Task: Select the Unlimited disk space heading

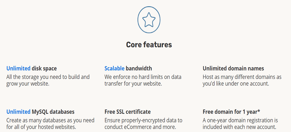Action: pos(31,69)
